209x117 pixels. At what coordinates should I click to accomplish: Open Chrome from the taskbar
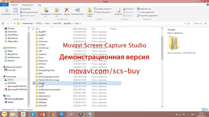point(52,114)
